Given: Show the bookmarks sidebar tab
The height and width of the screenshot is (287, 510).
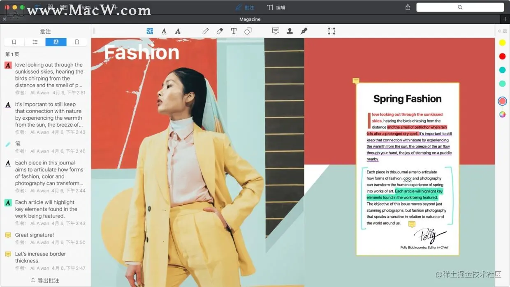Looking at the screenshot, I should point(14,42).
